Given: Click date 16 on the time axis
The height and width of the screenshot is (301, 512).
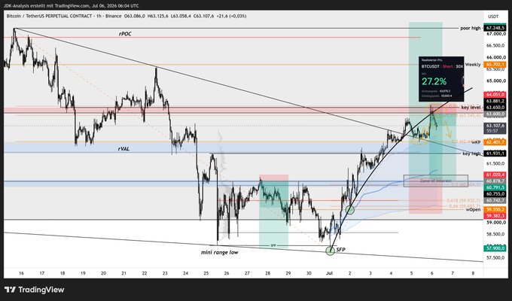Looking at the screenshot, I should [22, 273].
